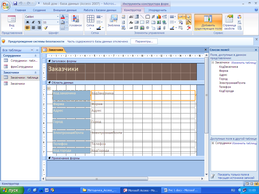
Task: Expand Сотрудники table in field list
Action: [213, 143]
